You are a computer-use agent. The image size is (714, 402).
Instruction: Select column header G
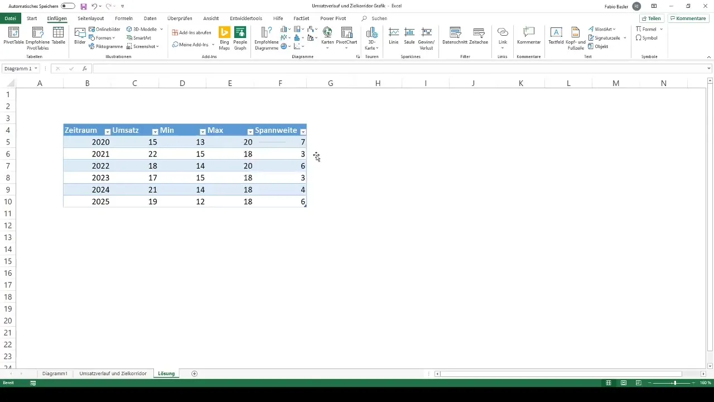330,83
